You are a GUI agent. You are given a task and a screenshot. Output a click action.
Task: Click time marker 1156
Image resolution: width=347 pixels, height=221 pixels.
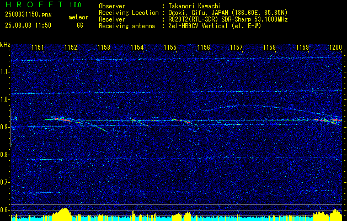click(204, 47)
